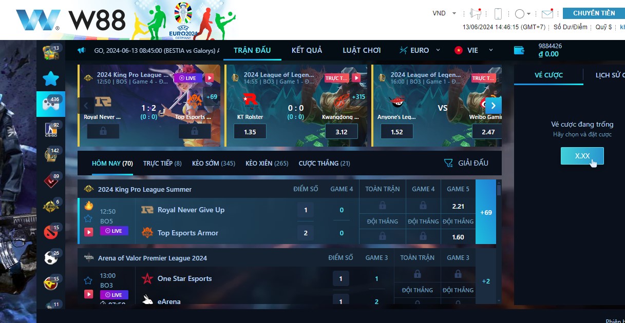
Task: Select the Dota 2 sidebar icon
Action: (x=51, y=232)
